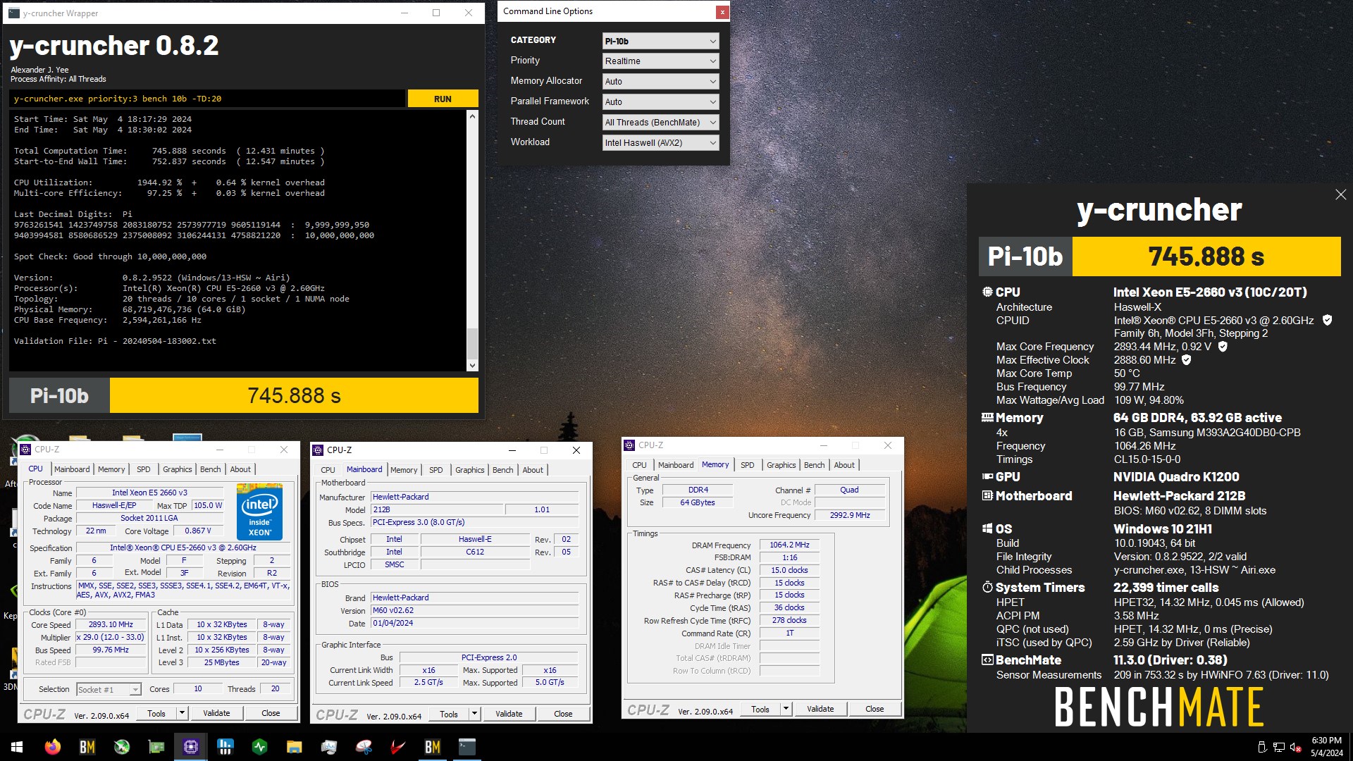This screenshot has height=761, width=1353.
Task: Click the CPUID verified shield icon
Action: 1327,320
